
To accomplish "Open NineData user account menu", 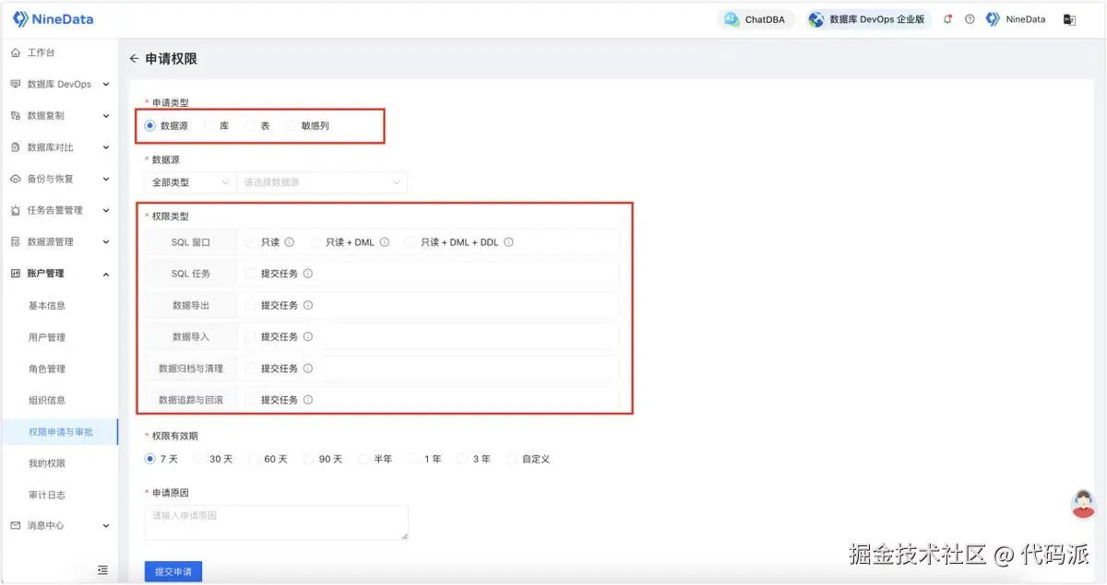I will click(x=1016, y=19).
